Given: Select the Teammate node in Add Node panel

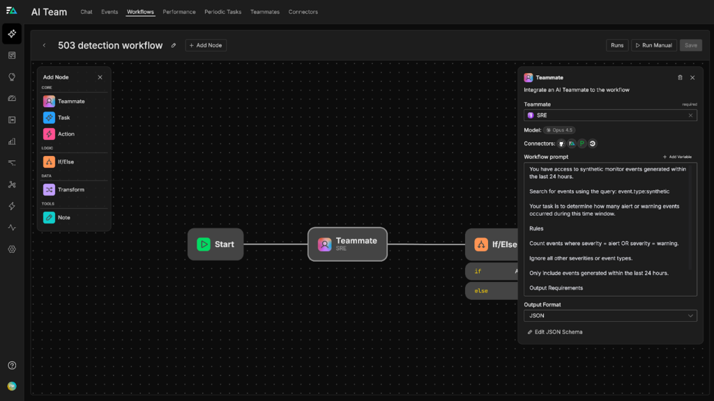Looking at the screenshot, I should click(x=71, y=102).
